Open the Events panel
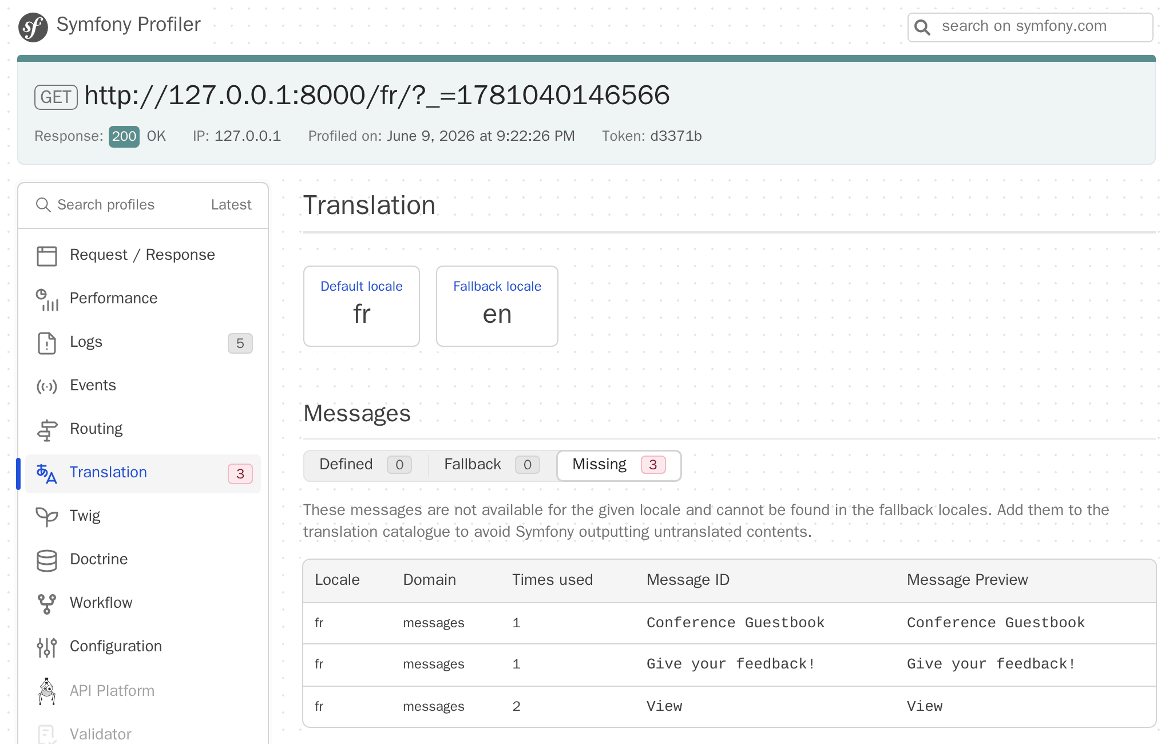This screenshot has height=744, width=1173. coord(143,386)
